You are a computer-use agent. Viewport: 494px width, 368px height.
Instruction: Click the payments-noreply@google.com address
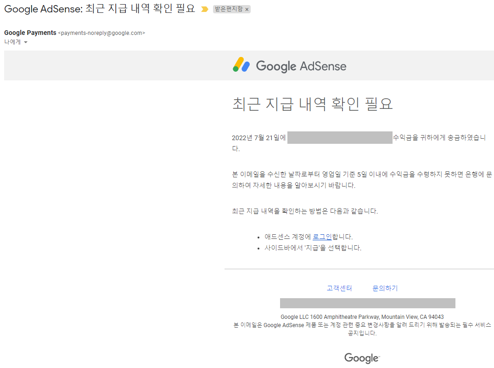(x=101, y=33)
